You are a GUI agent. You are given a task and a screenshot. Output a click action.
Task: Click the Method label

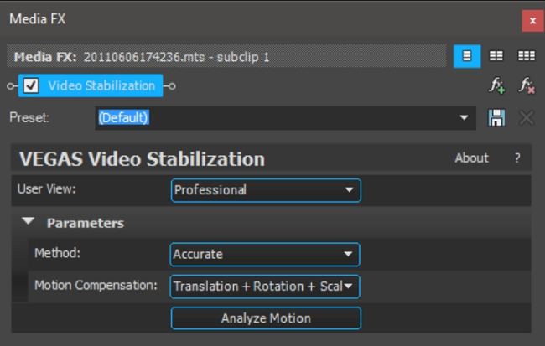[x=57, y=253]
